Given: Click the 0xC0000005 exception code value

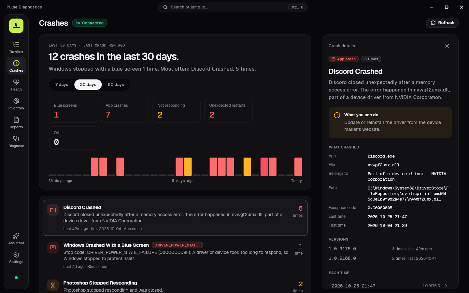Looking at the screenshot, I should point(380,208).
